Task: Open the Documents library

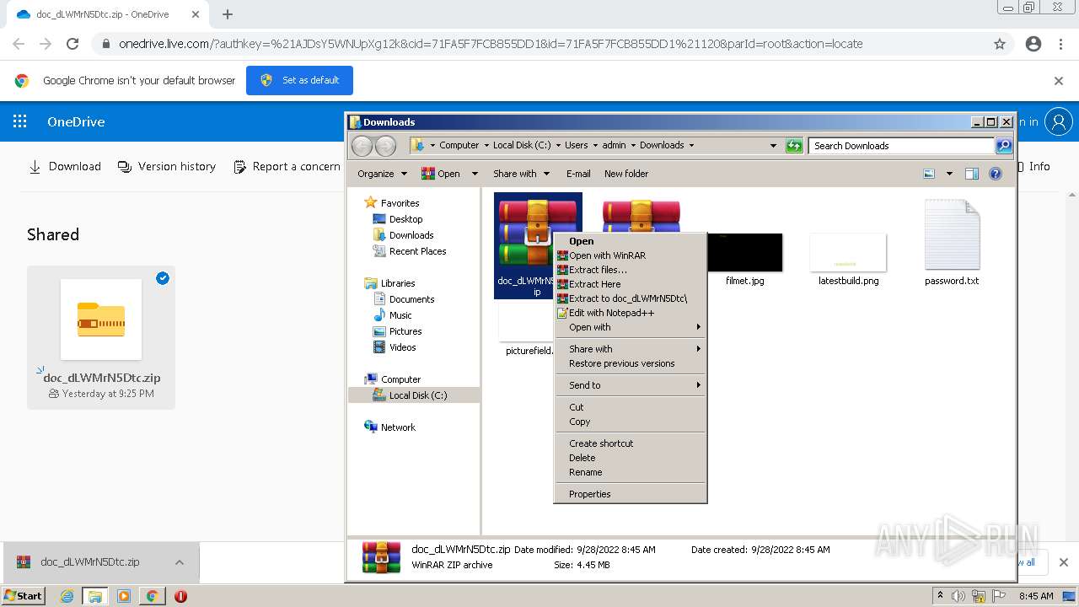Action: coord(403,299)
